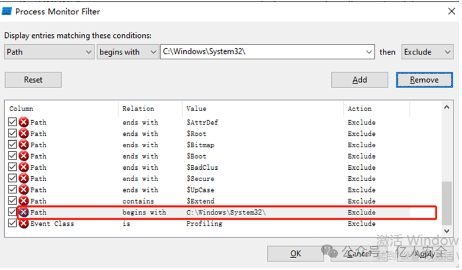462x270 pixels.
Task: Click the Reset button
Action: pos(33,80)
